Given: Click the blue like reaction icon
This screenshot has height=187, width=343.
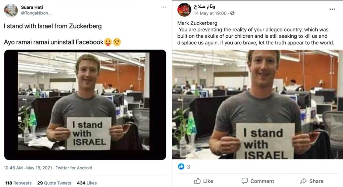Looking at the screenshot, I should [x=181, y=167].
